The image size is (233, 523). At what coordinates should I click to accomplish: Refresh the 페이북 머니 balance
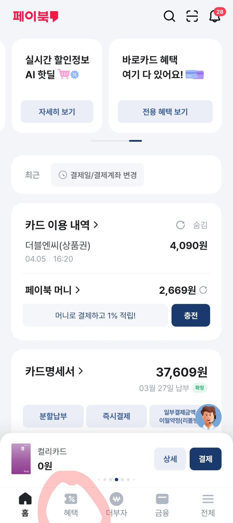tap(203, 290)
